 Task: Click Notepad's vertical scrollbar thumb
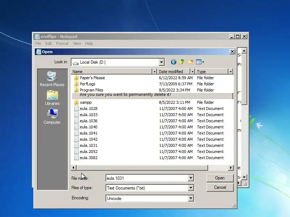click(x=244, y=79)
